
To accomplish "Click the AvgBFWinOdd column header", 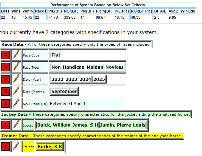I will (x=182, y=11).
